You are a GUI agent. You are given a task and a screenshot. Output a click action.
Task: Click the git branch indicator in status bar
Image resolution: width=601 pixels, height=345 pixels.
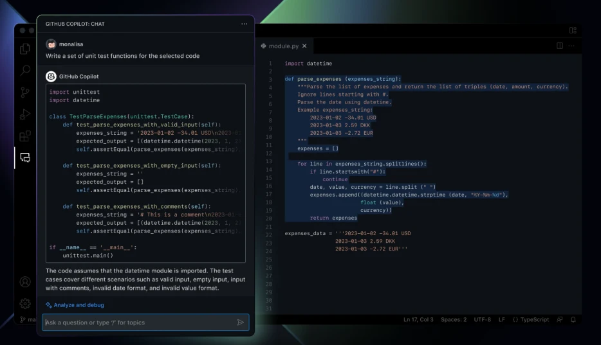(28, 319)
